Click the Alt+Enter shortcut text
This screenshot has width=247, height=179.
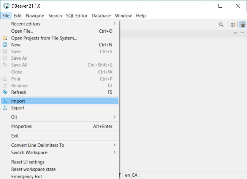103,126
